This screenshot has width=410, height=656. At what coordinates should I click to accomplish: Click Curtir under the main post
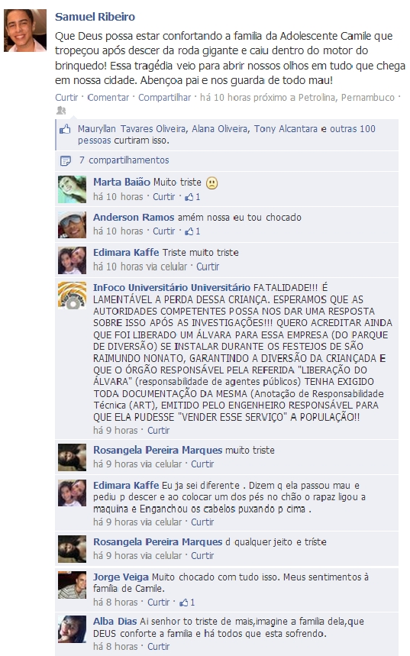coord(66,98)
